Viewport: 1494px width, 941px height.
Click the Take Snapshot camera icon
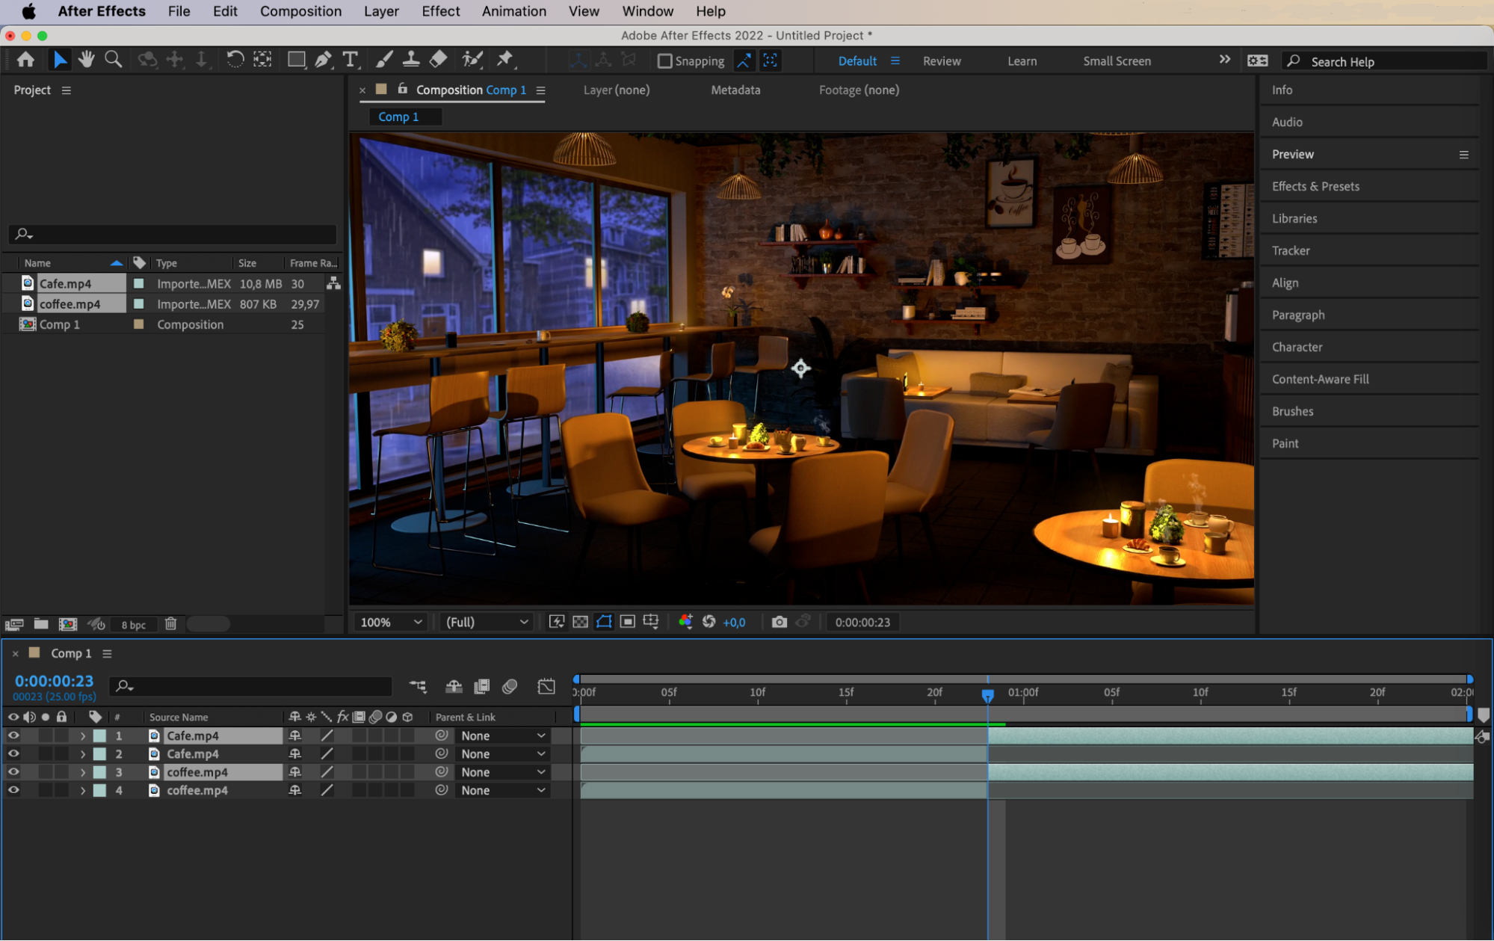coord(779,622)
